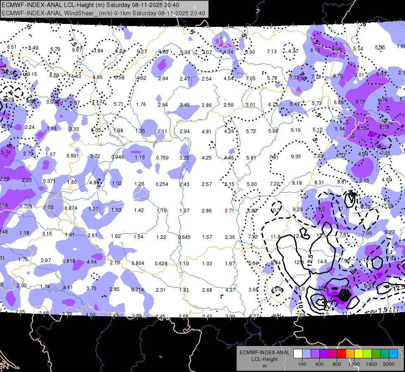Click the legend tick label 400
The image size is (405, 372).
tap(319, 364)
